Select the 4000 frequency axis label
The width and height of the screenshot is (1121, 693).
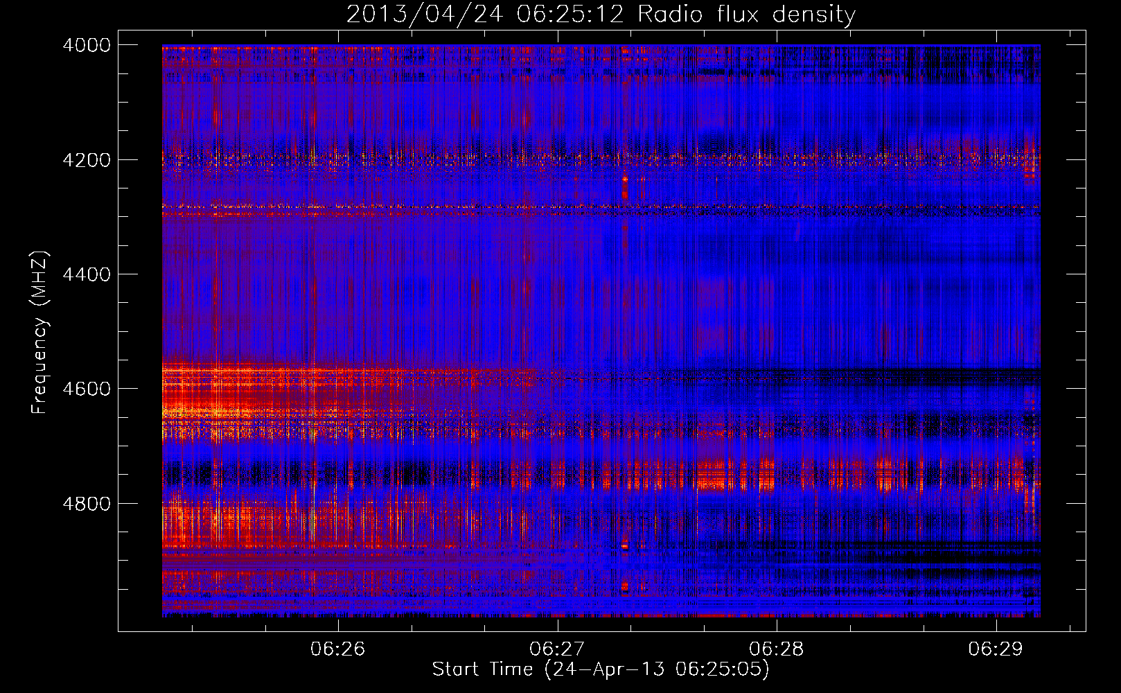click(x=87, y=45)
